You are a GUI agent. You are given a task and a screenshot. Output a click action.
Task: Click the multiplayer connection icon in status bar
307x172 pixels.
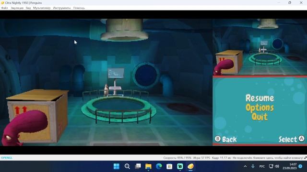coord(305,158)
